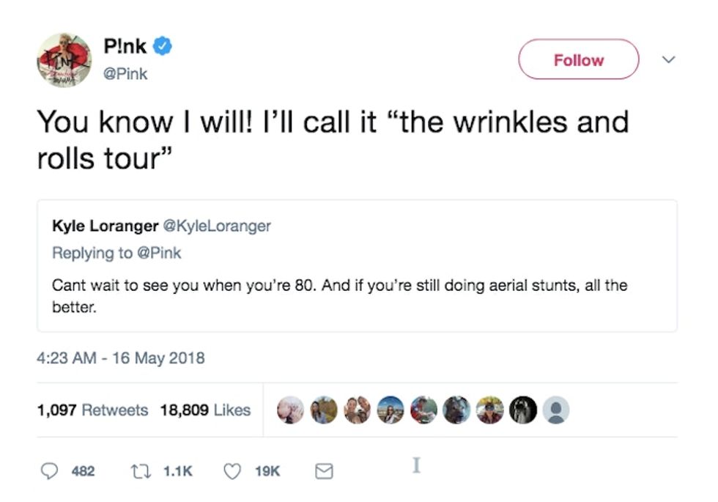Open the tweet options chevron dropdown
Viewport: 718px width, 502px height.
pyautogui.click(x=667, y=58)
